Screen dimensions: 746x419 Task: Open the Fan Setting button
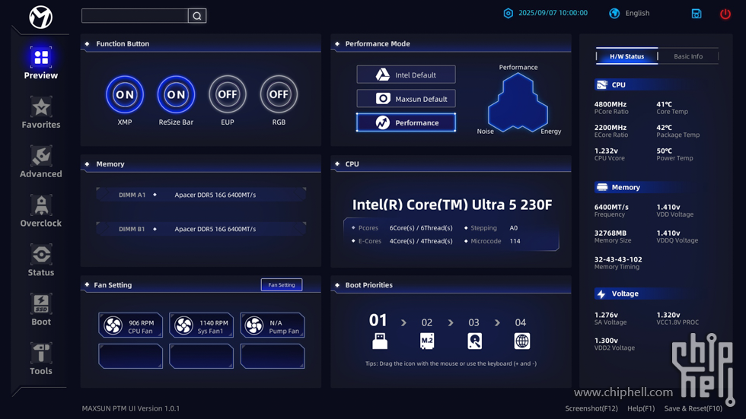(x=282, y=285)
